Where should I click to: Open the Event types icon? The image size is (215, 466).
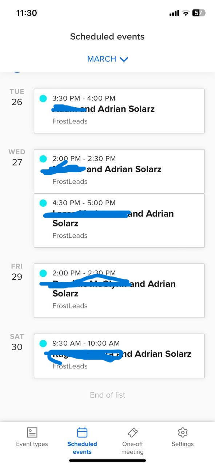[x=32, y=433]
